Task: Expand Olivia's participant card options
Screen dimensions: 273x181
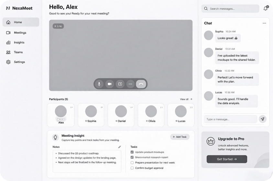Action: tap(161, 108)
